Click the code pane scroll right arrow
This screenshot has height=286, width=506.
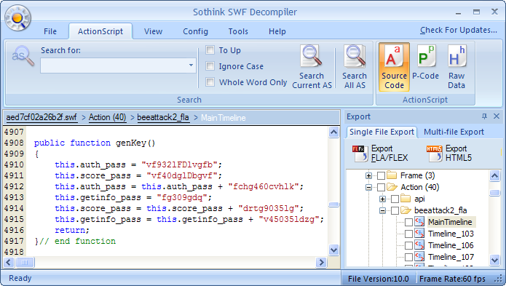click(321, 263)
